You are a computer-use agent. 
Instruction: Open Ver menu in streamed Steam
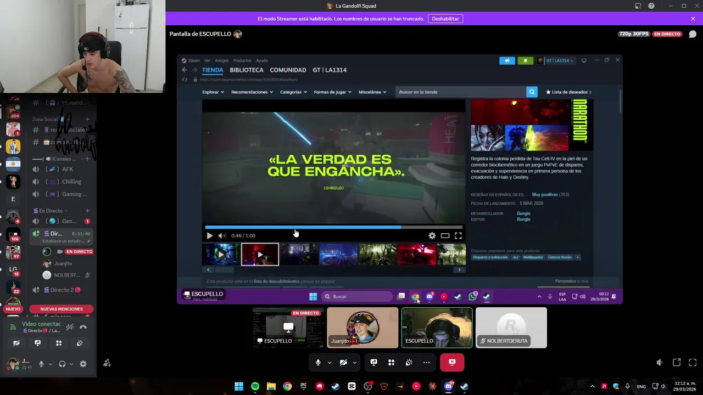click(207, 60)
